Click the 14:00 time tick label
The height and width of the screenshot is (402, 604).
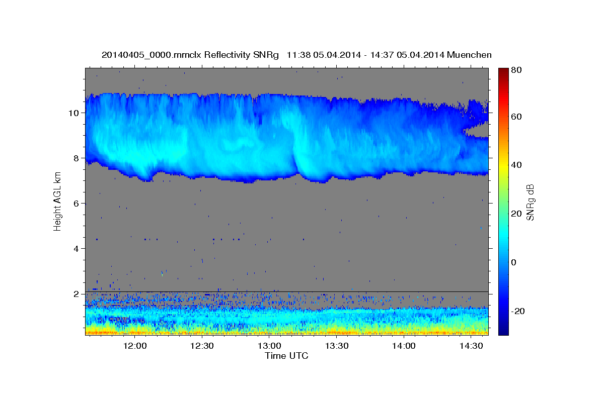point(404,346)
